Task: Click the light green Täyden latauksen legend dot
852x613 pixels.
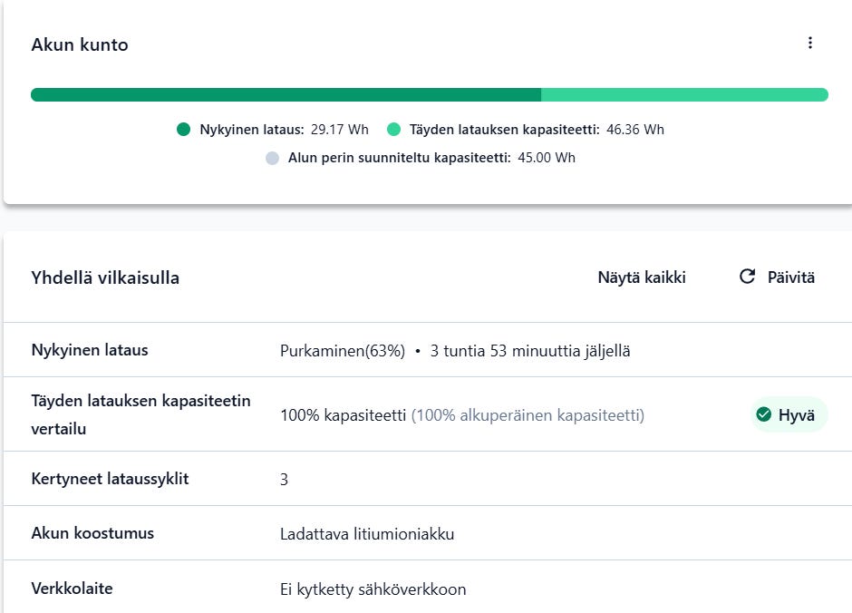Action: (393, 130)
